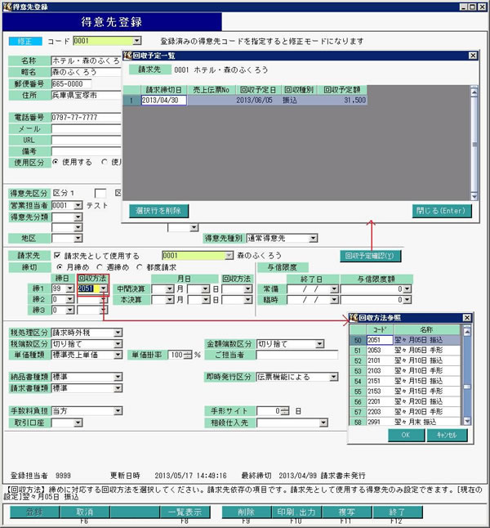490x528 pixels.
Task: Click the ご担当者 input field
Action: pyautogui.click(x=296, y=355)
